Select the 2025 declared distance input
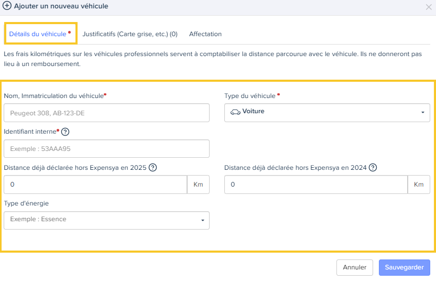This screenshot has width=436, height=282. [x=95, y=185]
